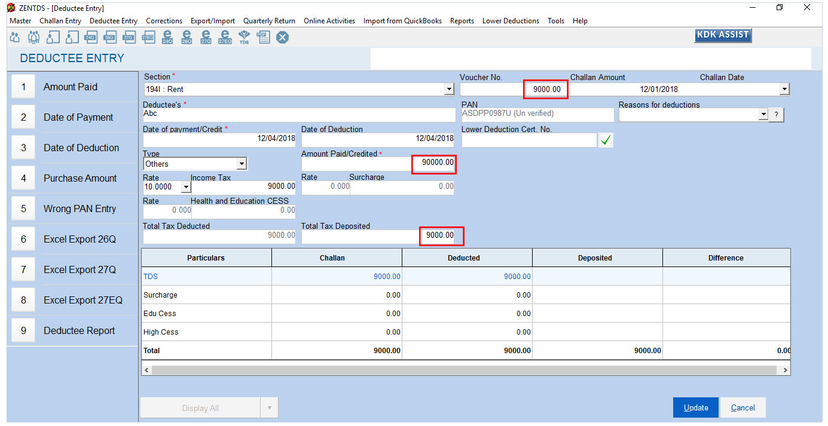828x426 pixels.
Task: Click the TDS logo toolbar icon
Action: coord(244,37)
